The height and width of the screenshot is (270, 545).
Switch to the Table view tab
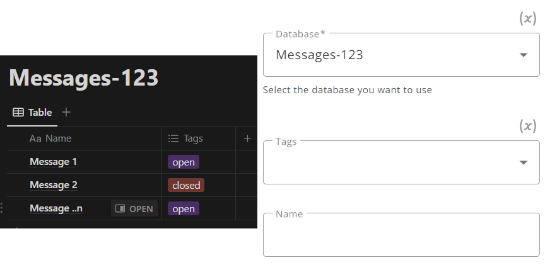[32, 112]
